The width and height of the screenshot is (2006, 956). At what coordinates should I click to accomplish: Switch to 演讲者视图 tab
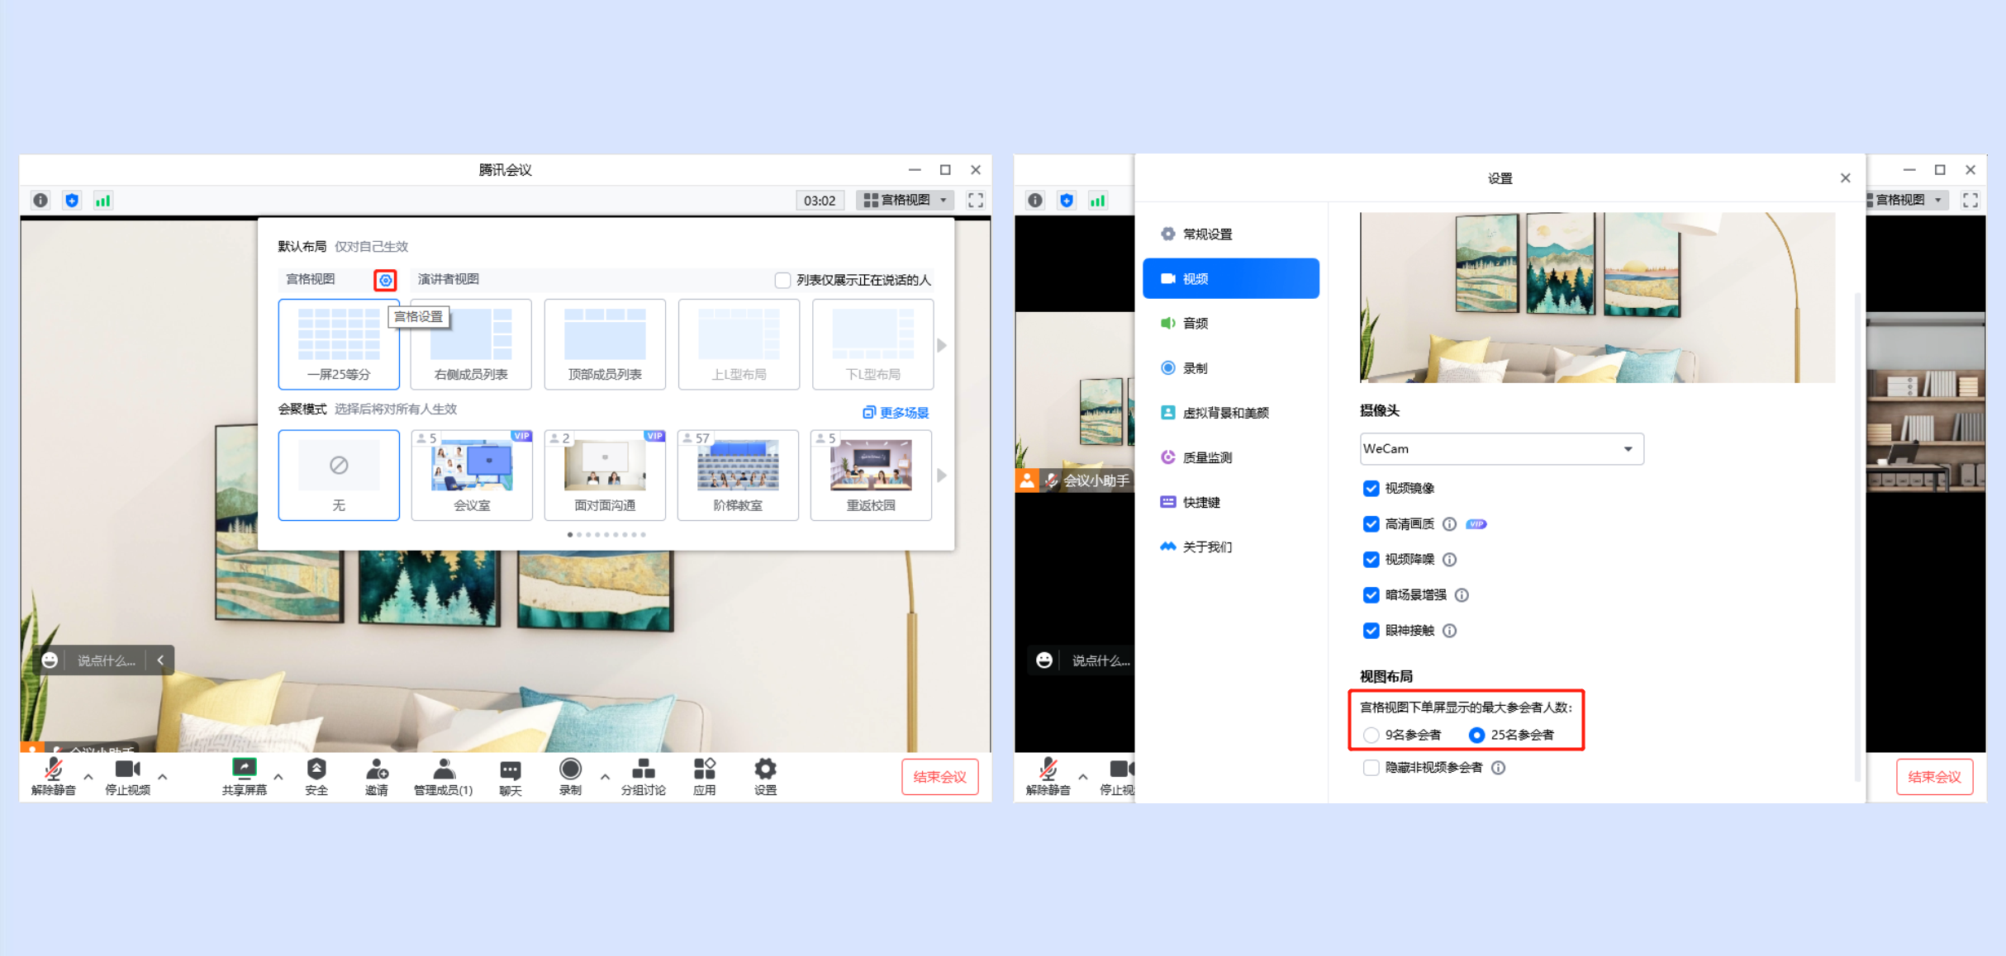pyautogui.click(x=448, y=279)
